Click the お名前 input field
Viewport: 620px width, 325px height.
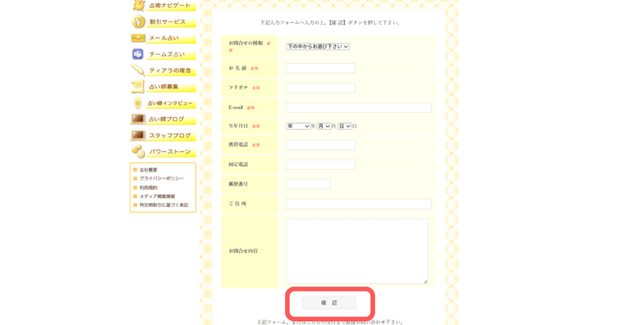(x=321, y=68)
